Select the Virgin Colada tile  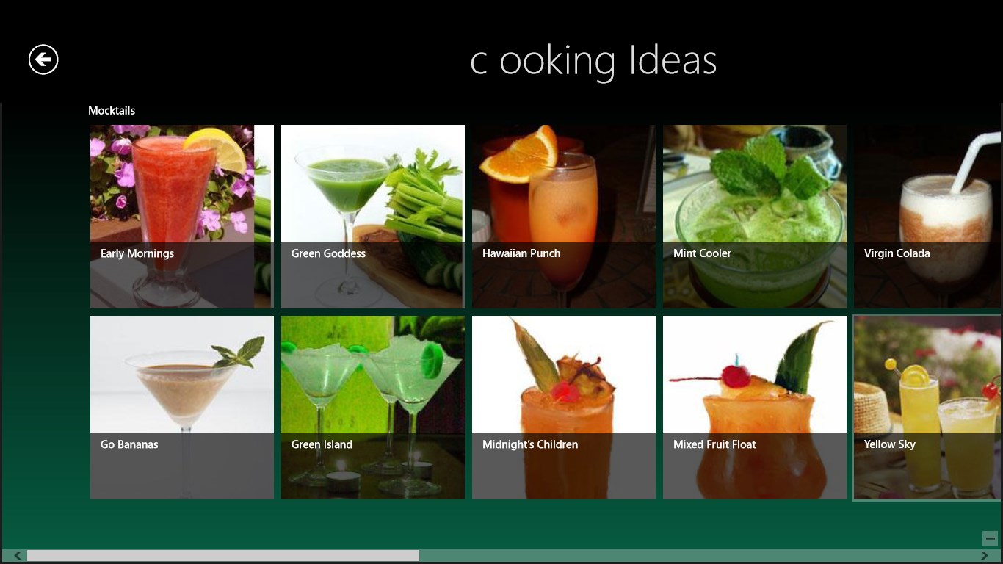point(928,217)
